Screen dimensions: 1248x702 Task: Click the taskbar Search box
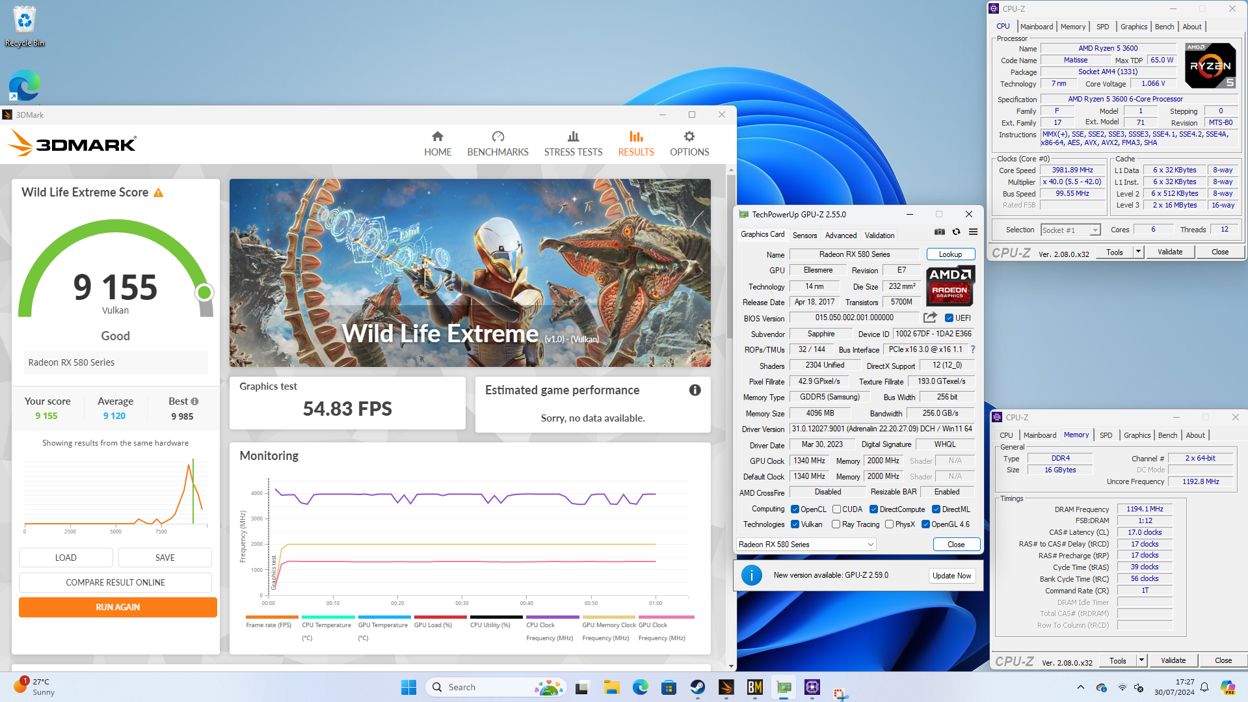click(496, 687)
